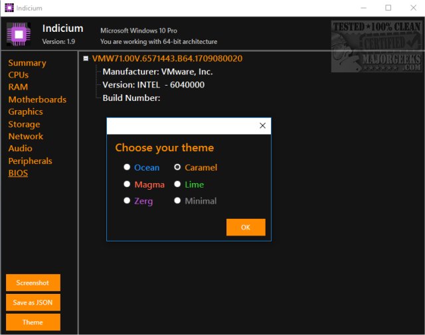The height and width of the screenshot is (335, 425).
Task: Click the small Indicium icon in title bar
Action: pyautogui.click(x=9, y=8)
